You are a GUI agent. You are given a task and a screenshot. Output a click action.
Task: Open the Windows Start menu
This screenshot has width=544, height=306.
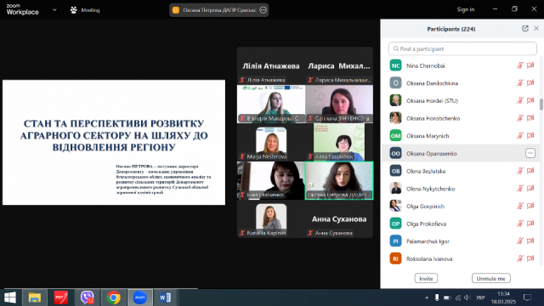[x=10, y=297]
